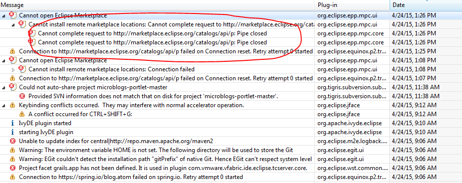Expand 'Cannot install remote marketplace locations: Connection failed'

click(x=13, y=69)
